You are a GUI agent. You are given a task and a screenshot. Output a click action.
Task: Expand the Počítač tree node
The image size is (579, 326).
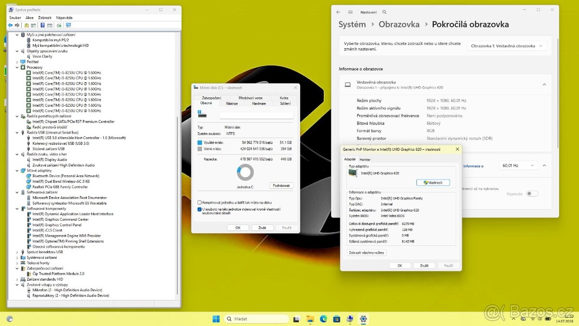[17, 62]
